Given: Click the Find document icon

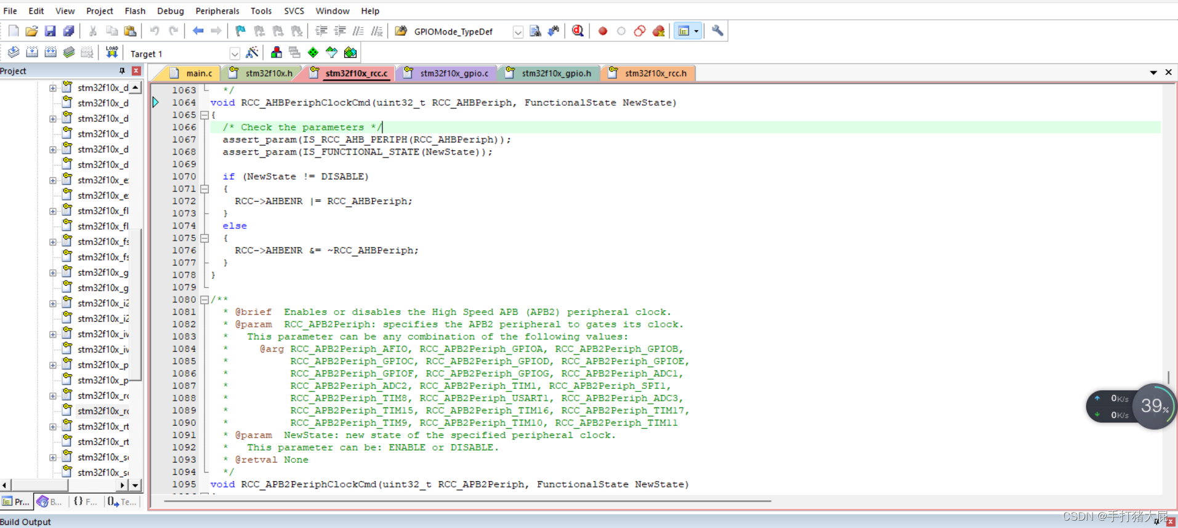Looking at the screenshot, I should 535,31.
